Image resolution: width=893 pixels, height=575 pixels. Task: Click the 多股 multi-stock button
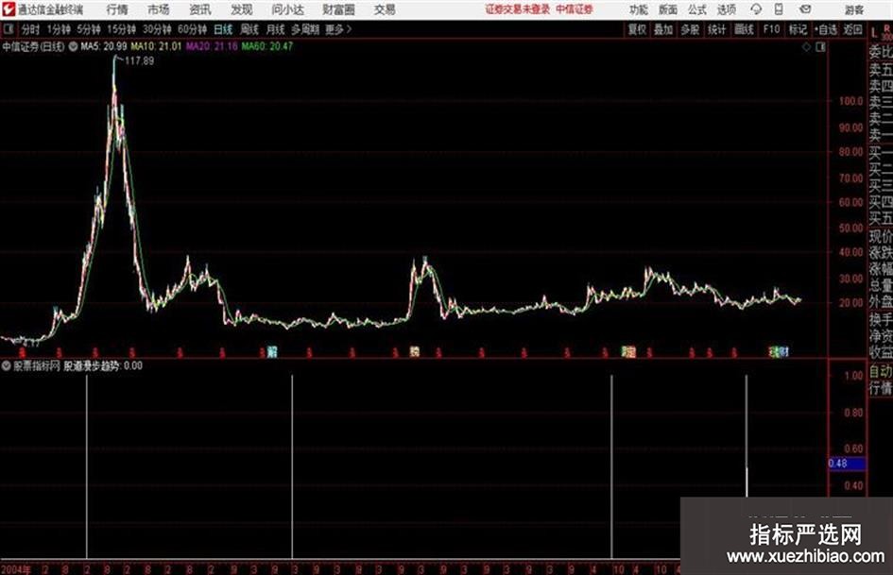click(x=690, y=29)
